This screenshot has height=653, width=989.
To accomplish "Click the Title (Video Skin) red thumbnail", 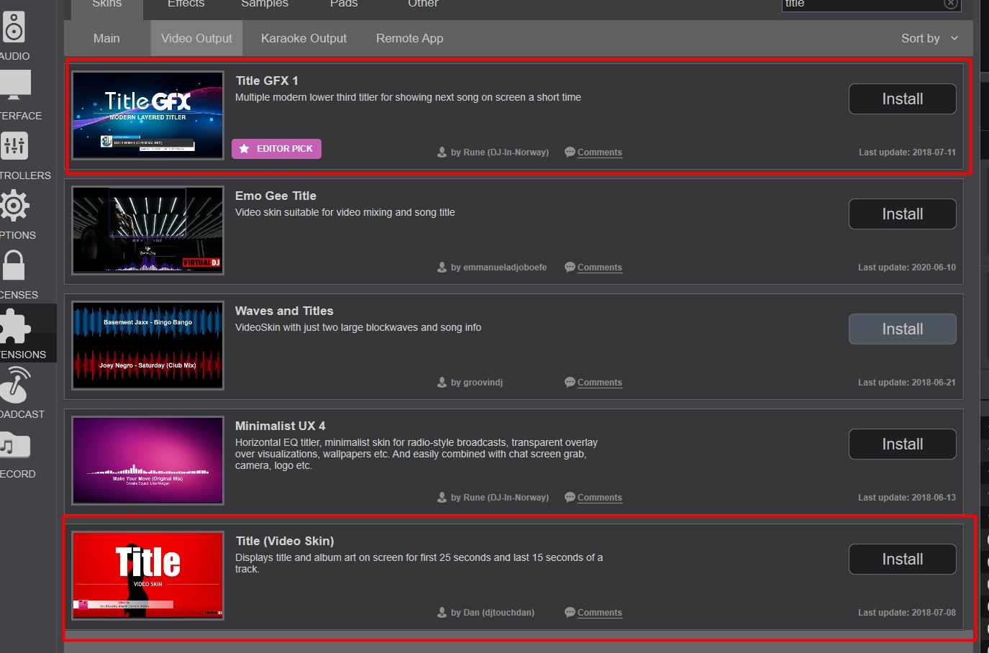I will point(148,575).
